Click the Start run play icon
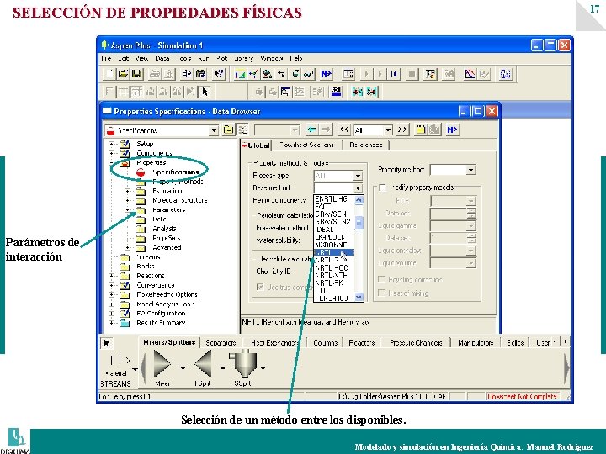 pos(366,74)
